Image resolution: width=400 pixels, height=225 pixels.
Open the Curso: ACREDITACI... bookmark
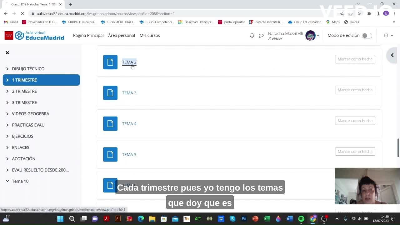click(118, 22)
